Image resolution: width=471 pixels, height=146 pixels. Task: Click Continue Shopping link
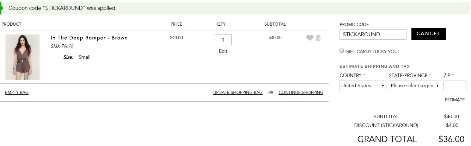pyautogui.click(x=301, y=93)
